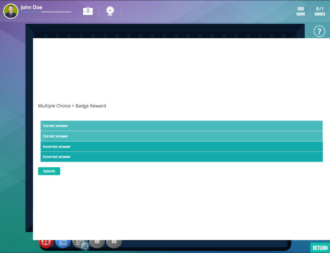Choose the last "Incorrect answer" option
This screenshot has width=330, height=253.
click(181, 157)
